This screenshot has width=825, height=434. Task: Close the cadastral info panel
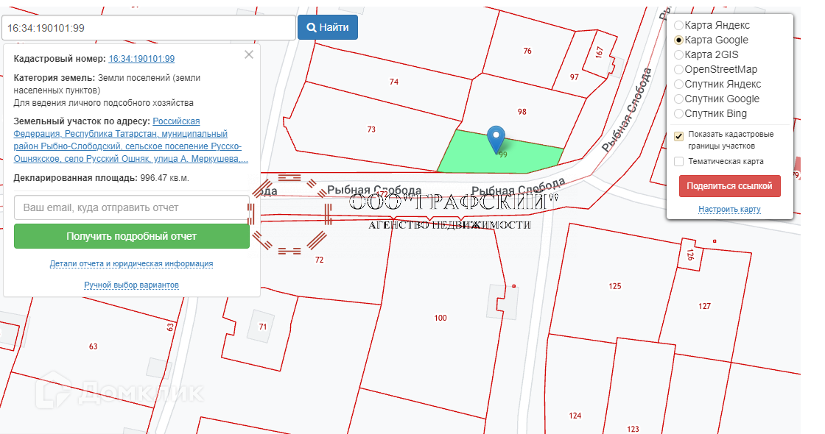pos(249,54)
